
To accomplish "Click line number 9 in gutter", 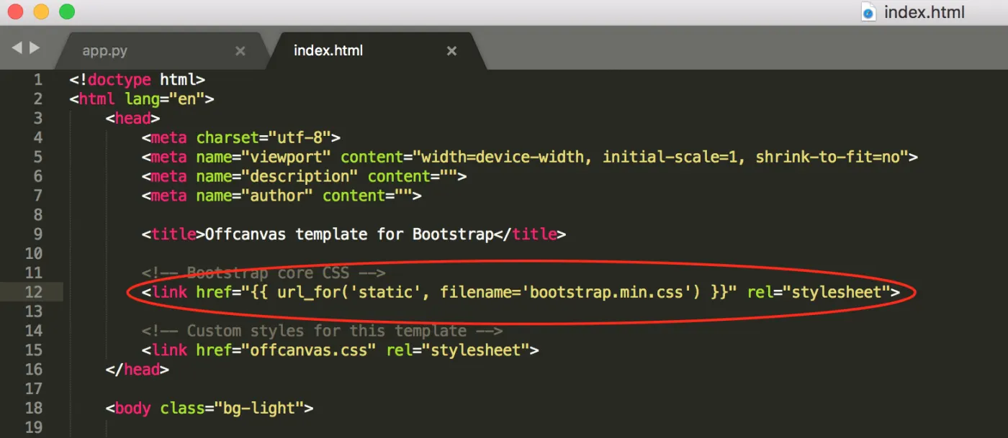I will [x=37, y=234].
